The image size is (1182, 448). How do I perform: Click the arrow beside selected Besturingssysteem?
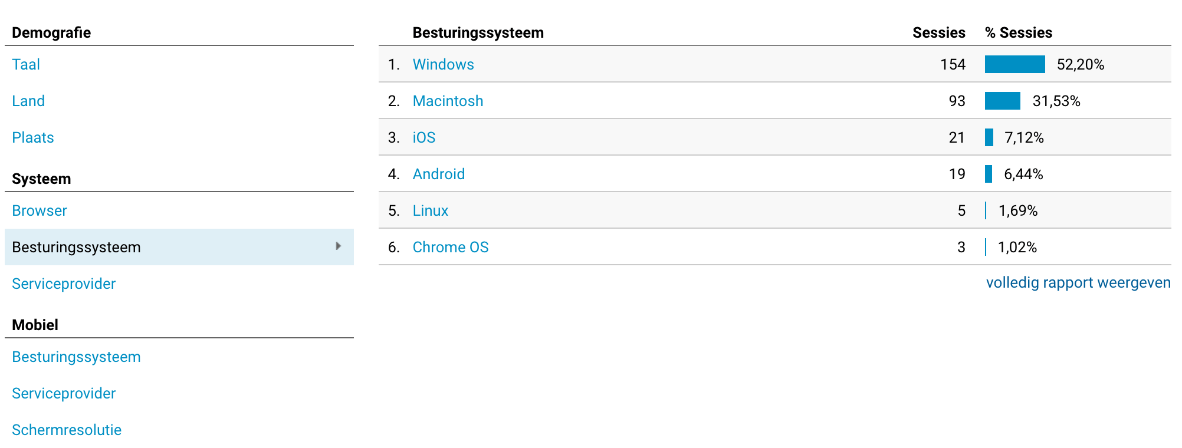tap(338, 246)
